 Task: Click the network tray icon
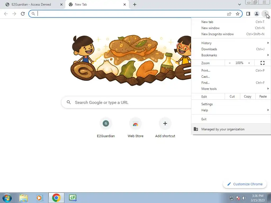click(231, 198)
